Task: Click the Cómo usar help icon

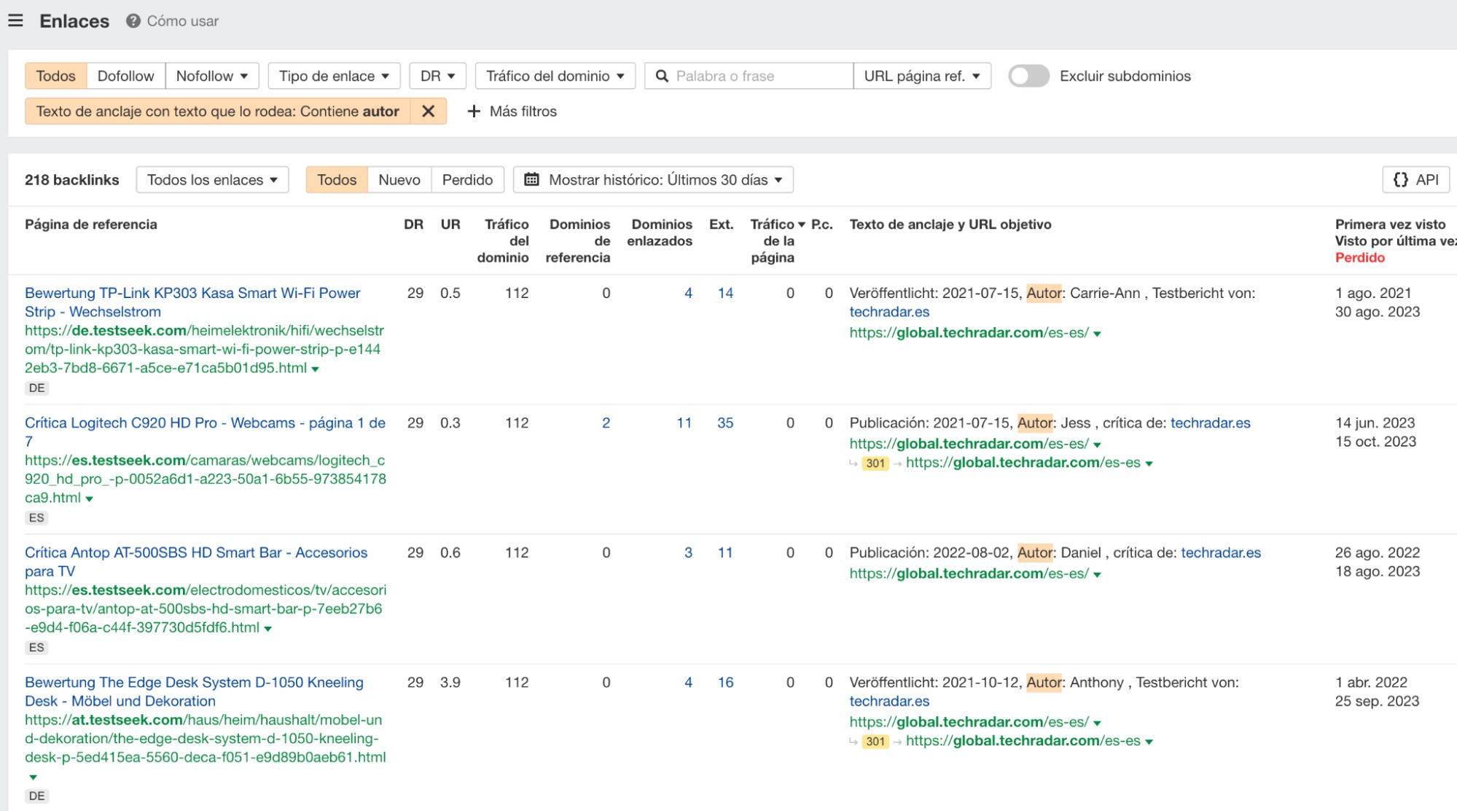Action: [133, 21]
